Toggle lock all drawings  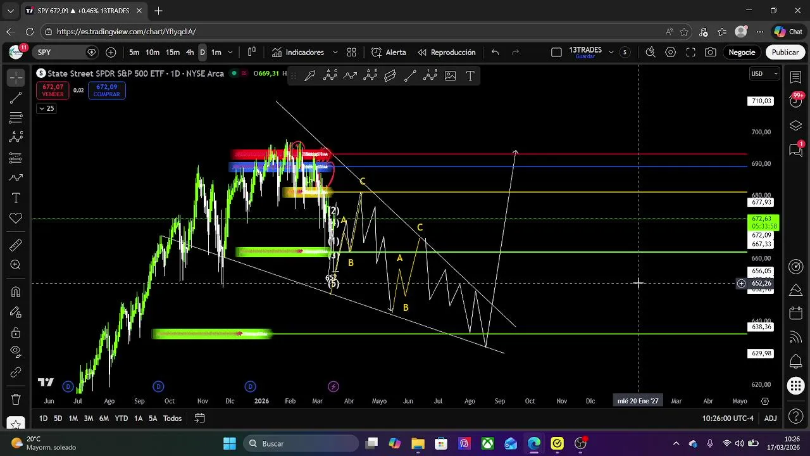[x=16, y=332]
